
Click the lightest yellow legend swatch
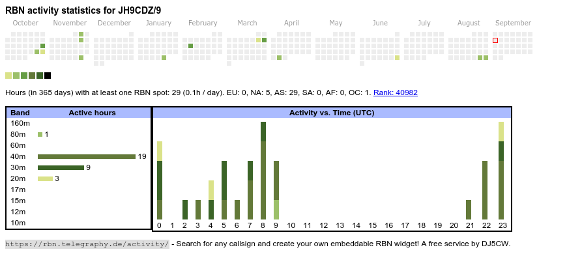(8, 76)
